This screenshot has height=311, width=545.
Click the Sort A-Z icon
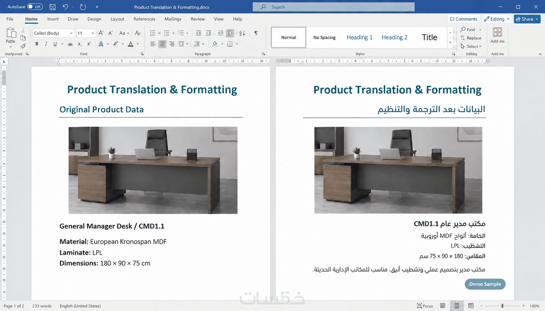(242, 33)
